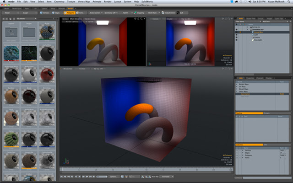Open Action Center dropdown
The height and width of the screenshot is (183, 293).
pyautogui.click(x=96, y=13)
